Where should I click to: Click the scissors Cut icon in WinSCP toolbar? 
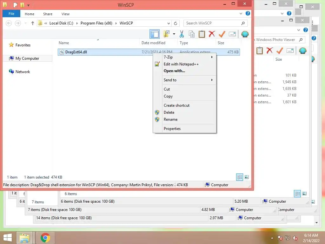pyautogui.click(x=182, y=34)
